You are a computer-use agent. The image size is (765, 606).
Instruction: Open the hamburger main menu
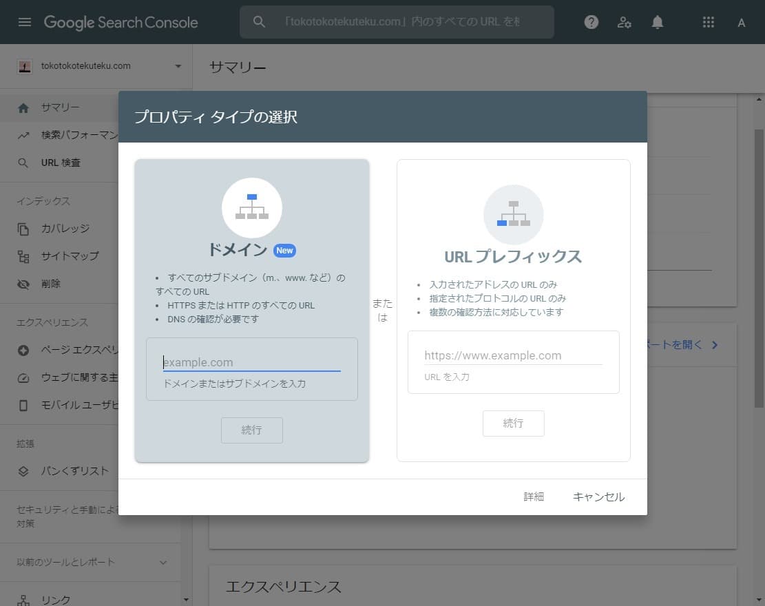coord(24,23)
